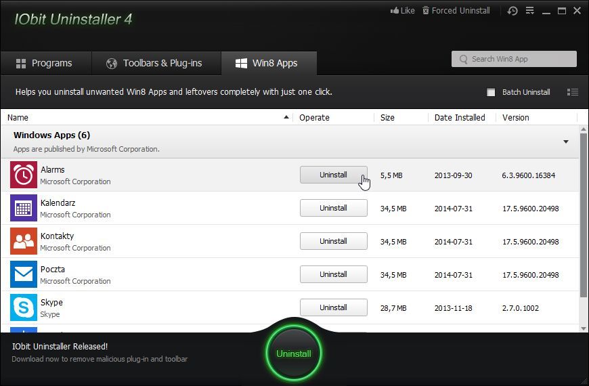The height and width of the screenshot is (386, 589).
Task: Click the big green Uninstall button
Action: (x=294, y=353)
